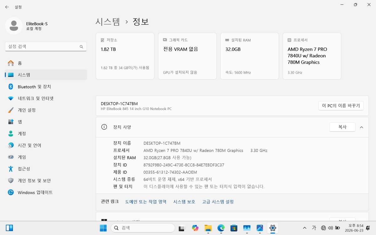Open Bluetooth 및 장치 settings
The image size is (376, 235).
click(46, 87)
